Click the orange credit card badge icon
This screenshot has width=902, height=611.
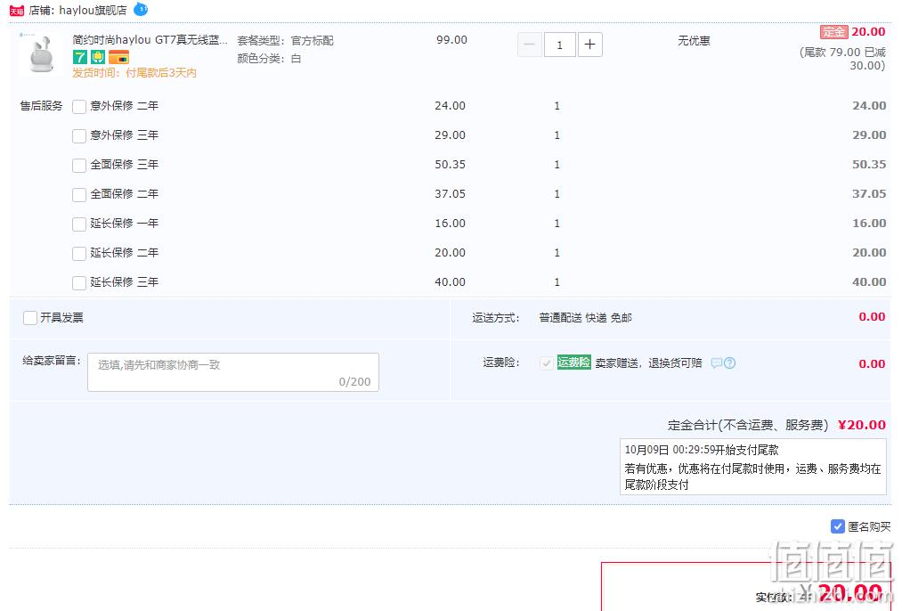(118, 57)
